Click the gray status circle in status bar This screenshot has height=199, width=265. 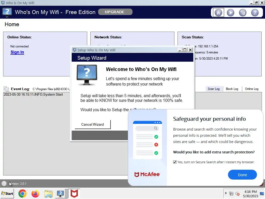click(4, 184)
